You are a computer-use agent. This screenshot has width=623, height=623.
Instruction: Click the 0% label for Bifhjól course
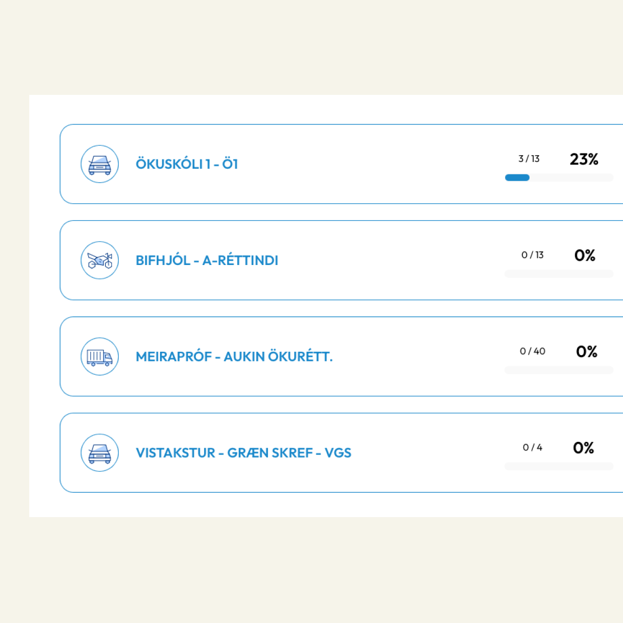(x=585, y=255)
